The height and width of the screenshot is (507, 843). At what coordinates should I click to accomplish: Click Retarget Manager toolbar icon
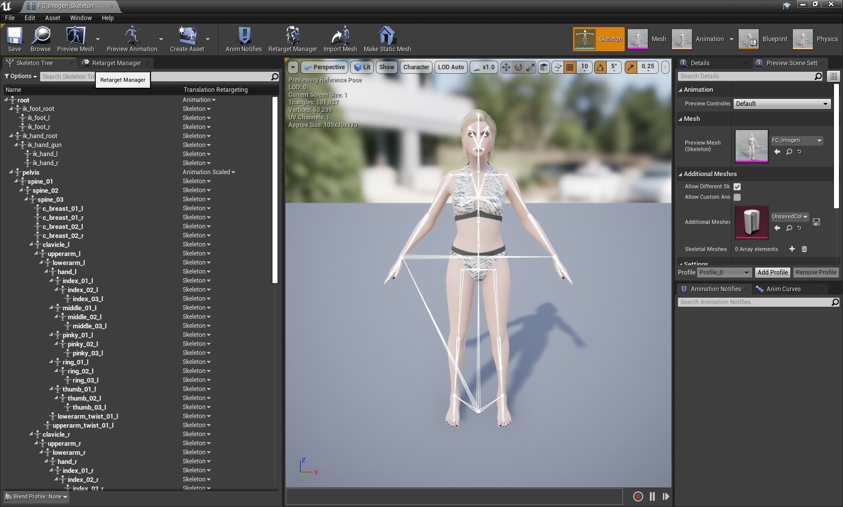point(293,39)
